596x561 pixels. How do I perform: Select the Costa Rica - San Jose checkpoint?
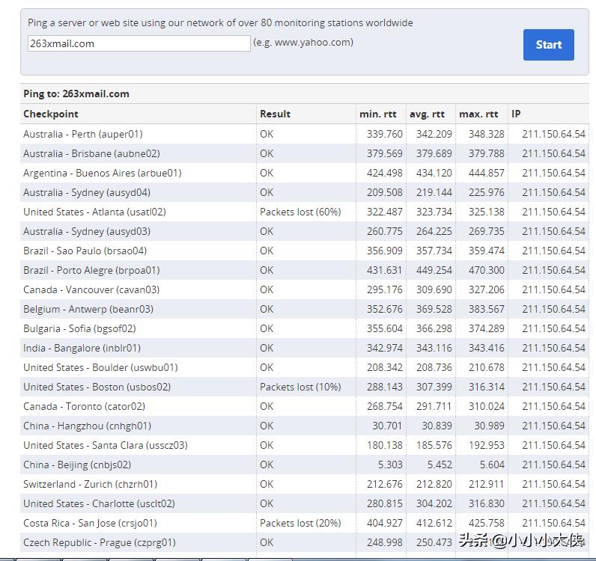(x=90, y=523)
